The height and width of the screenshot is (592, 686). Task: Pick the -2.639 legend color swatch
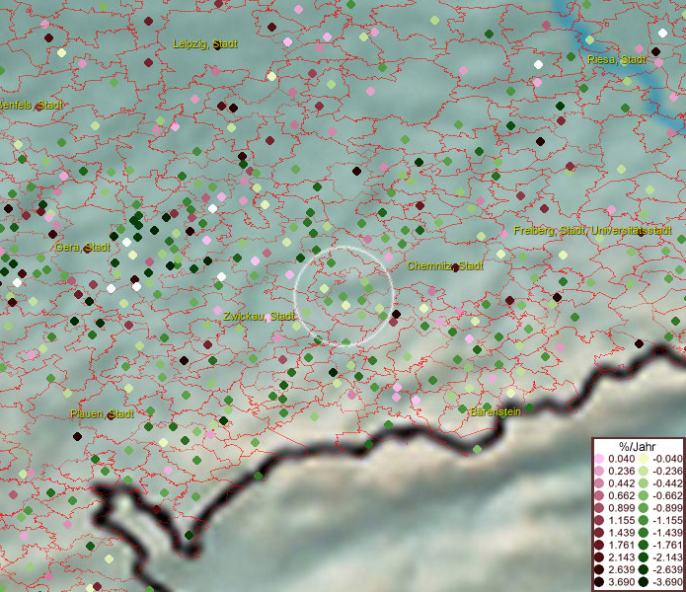click(x=644, y=569)
